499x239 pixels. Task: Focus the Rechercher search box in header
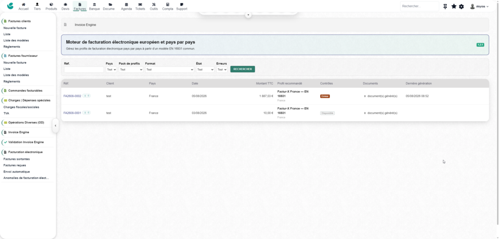(x=420, y=6)
